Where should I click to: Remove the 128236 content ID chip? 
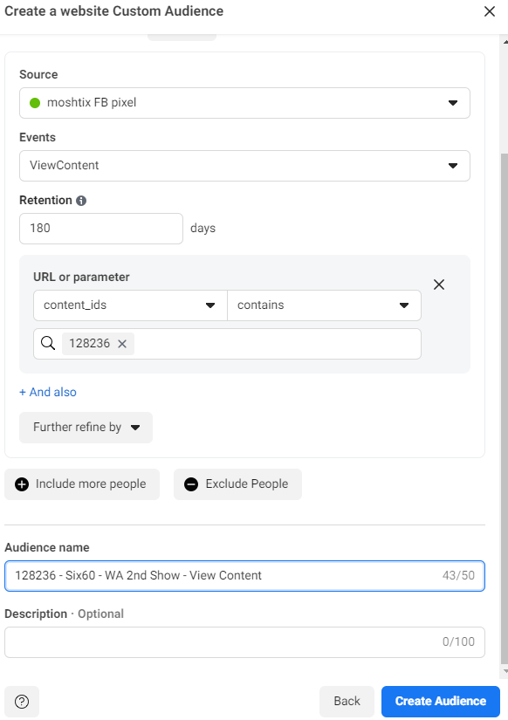click(122, 344)
